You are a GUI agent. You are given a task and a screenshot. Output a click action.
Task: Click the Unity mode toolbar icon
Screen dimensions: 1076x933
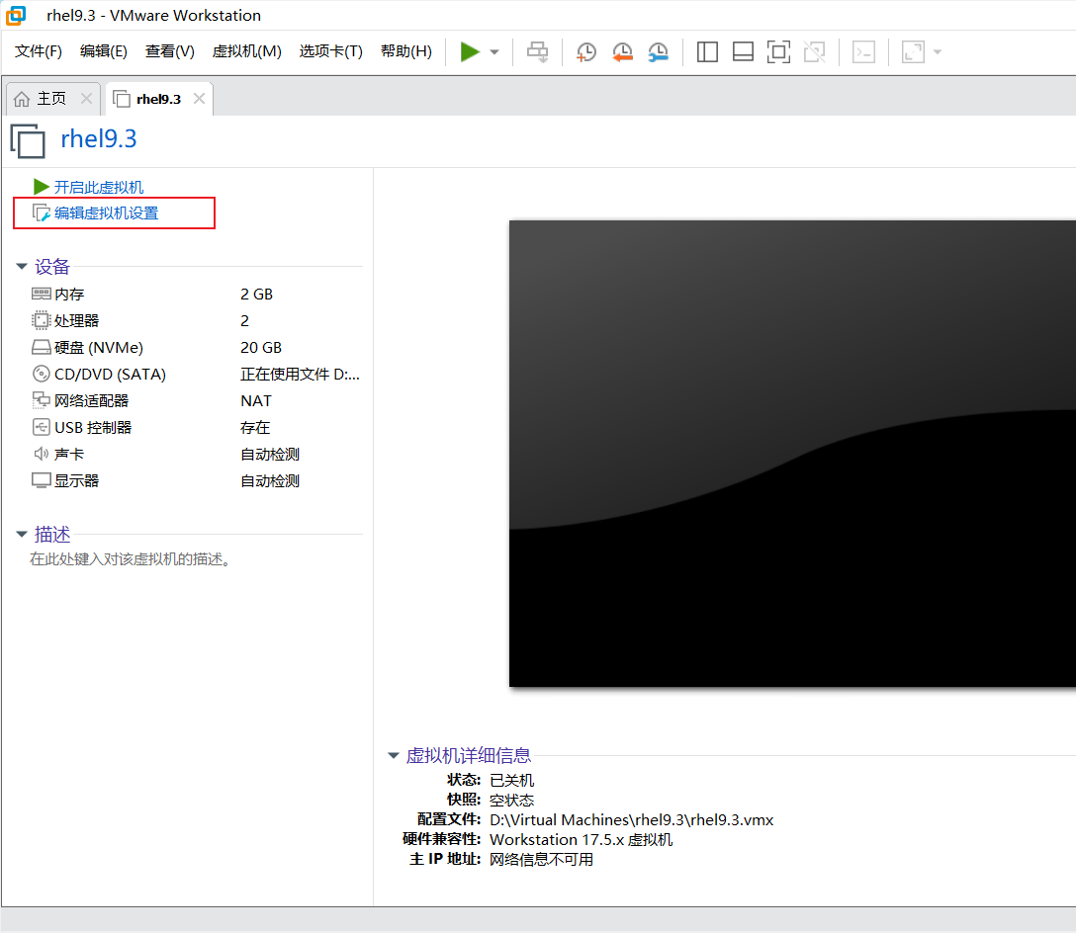click(815, 51)
